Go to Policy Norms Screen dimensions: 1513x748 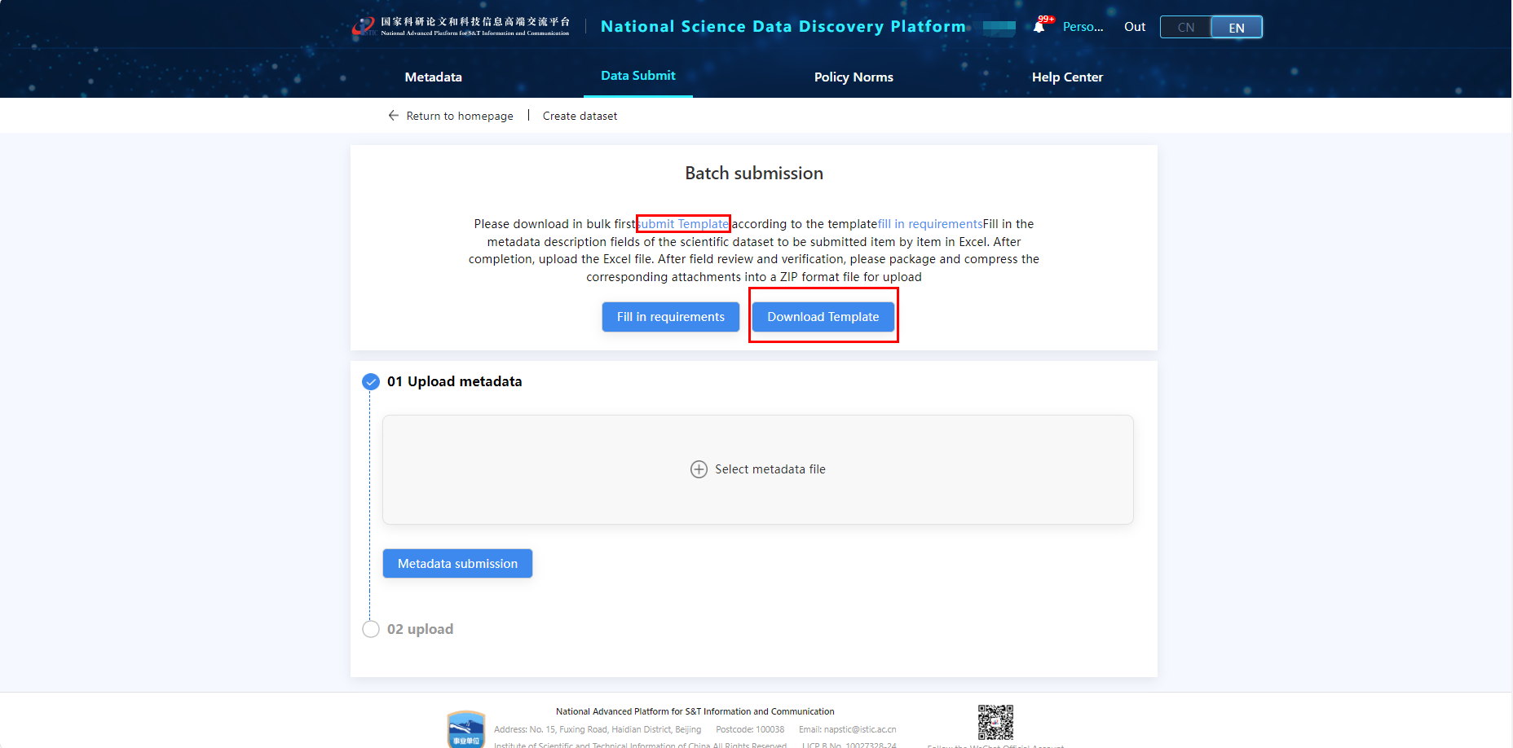pyautogui.click(x=854, y=77)
